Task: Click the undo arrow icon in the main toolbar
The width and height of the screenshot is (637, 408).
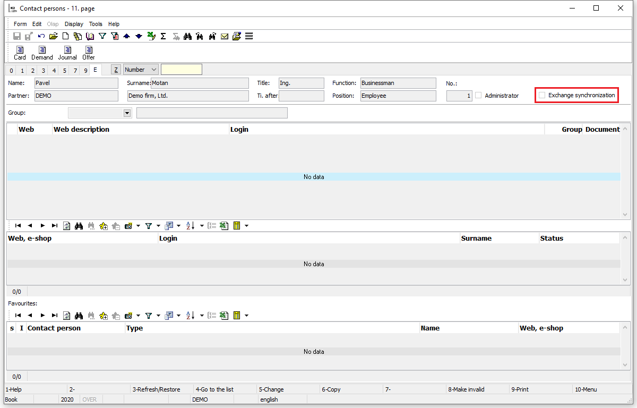Action: pos(41,36)
